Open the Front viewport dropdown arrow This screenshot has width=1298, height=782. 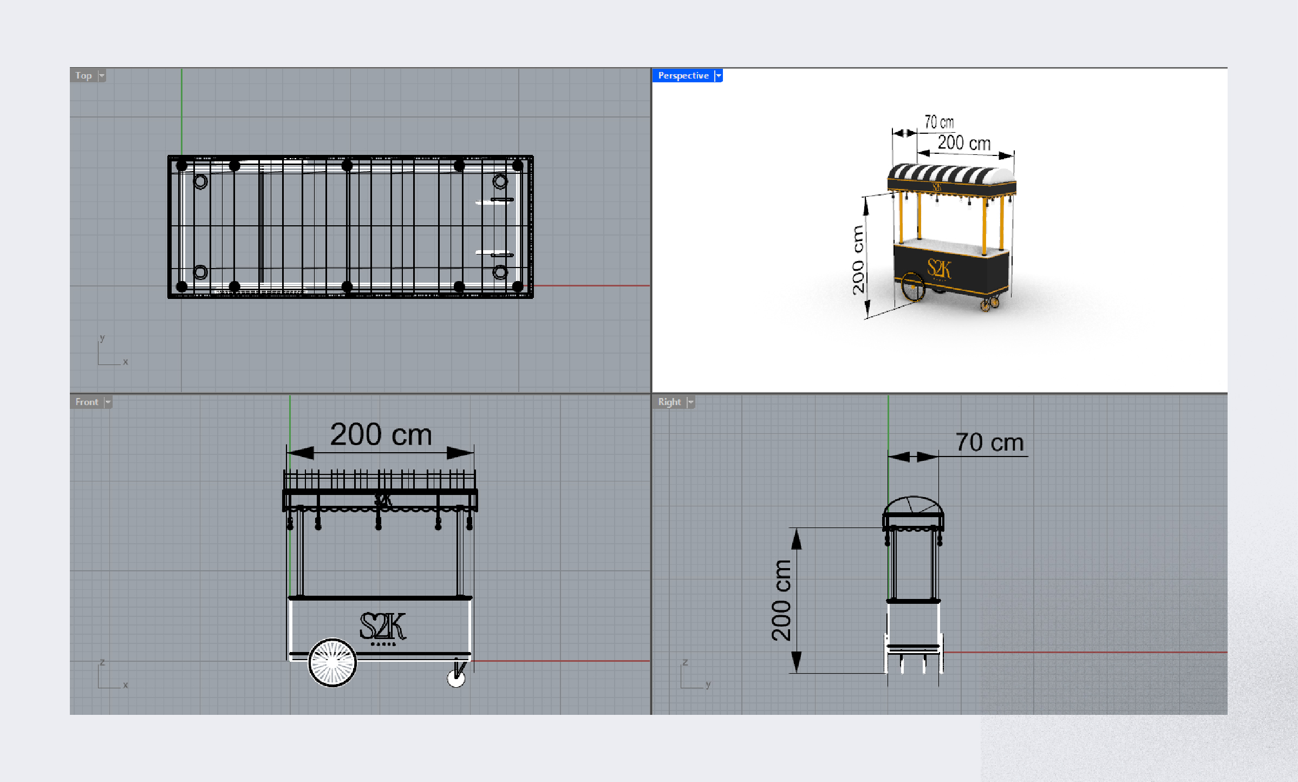pos(108,402)
